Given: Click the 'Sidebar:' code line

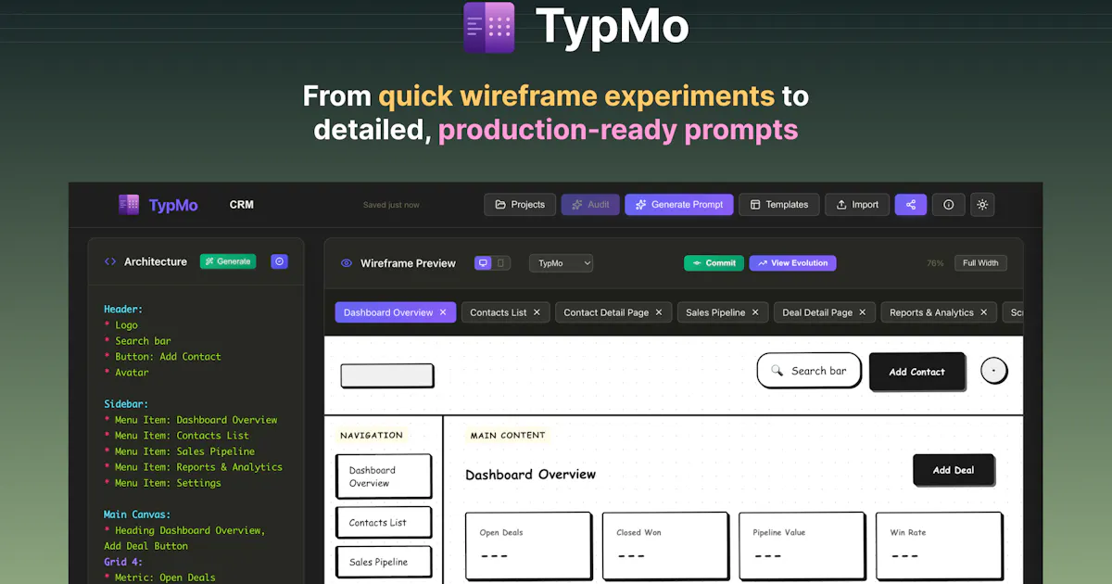Looking at the screenshot, I should 126,404.
